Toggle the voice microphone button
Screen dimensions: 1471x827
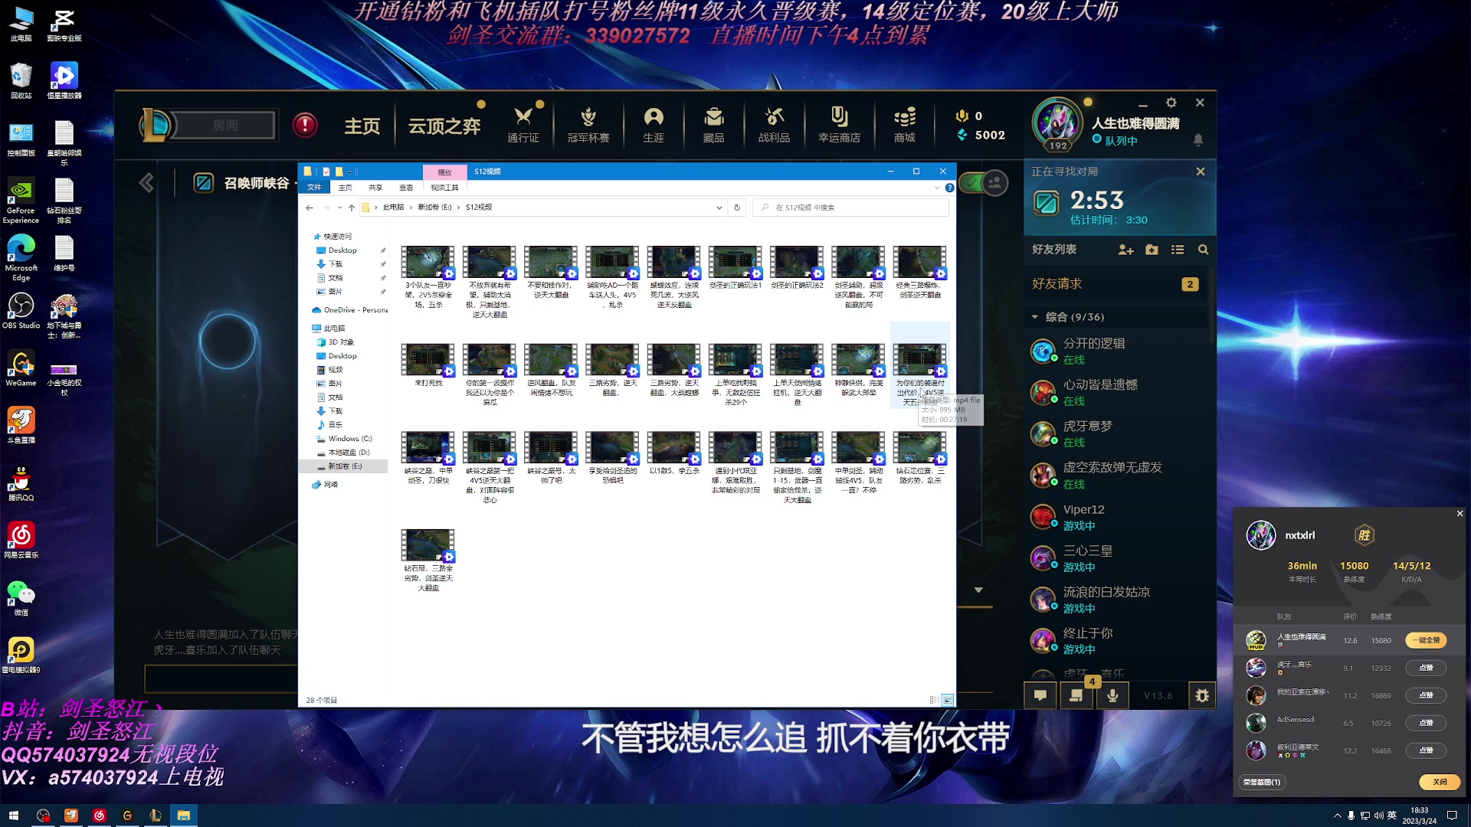[x=1112, y=695]
